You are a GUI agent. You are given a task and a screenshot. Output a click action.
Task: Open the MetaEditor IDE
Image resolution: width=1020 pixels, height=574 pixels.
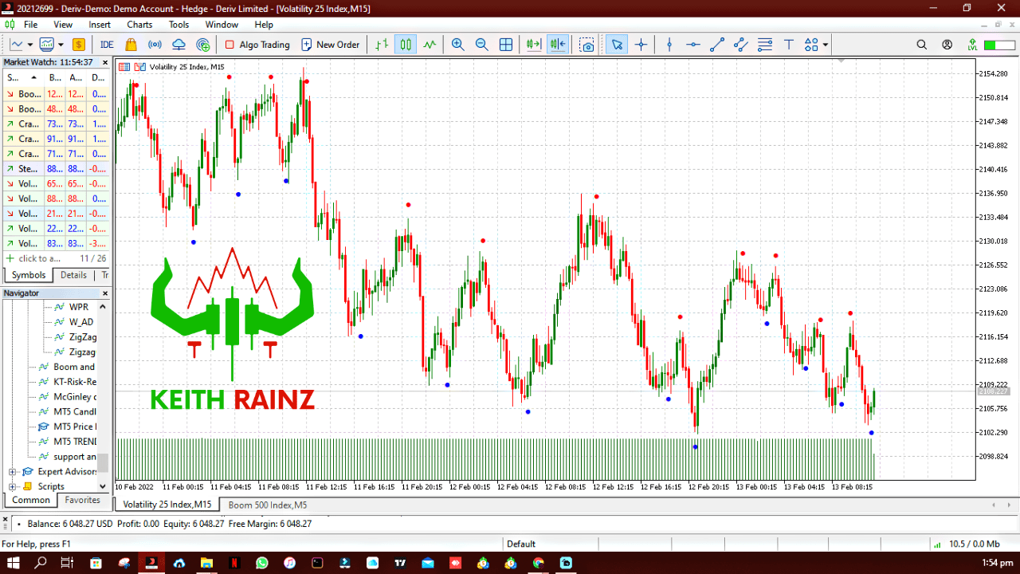coord(107,45)
